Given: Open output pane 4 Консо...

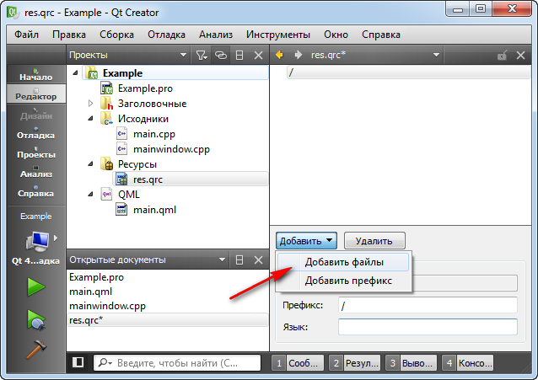Looking at the screenshot, I should click(468, 363).
